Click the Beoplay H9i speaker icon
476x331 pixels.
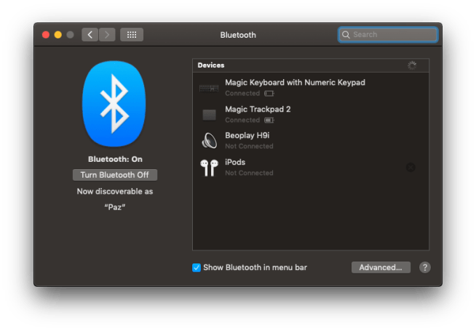click(209, 141)
